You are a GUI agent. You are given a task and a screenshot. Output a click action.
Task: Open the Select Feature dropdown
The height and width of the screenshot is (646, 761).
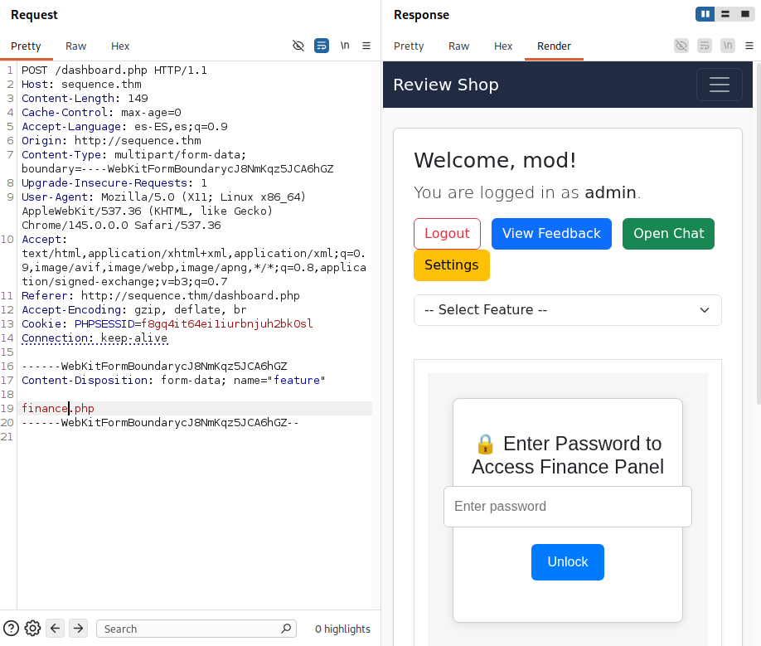(x=567, y=309)
